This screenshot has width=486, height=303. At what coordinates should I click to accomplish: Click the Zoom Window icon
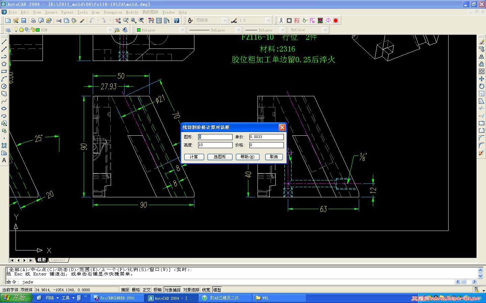pos(134,21)
